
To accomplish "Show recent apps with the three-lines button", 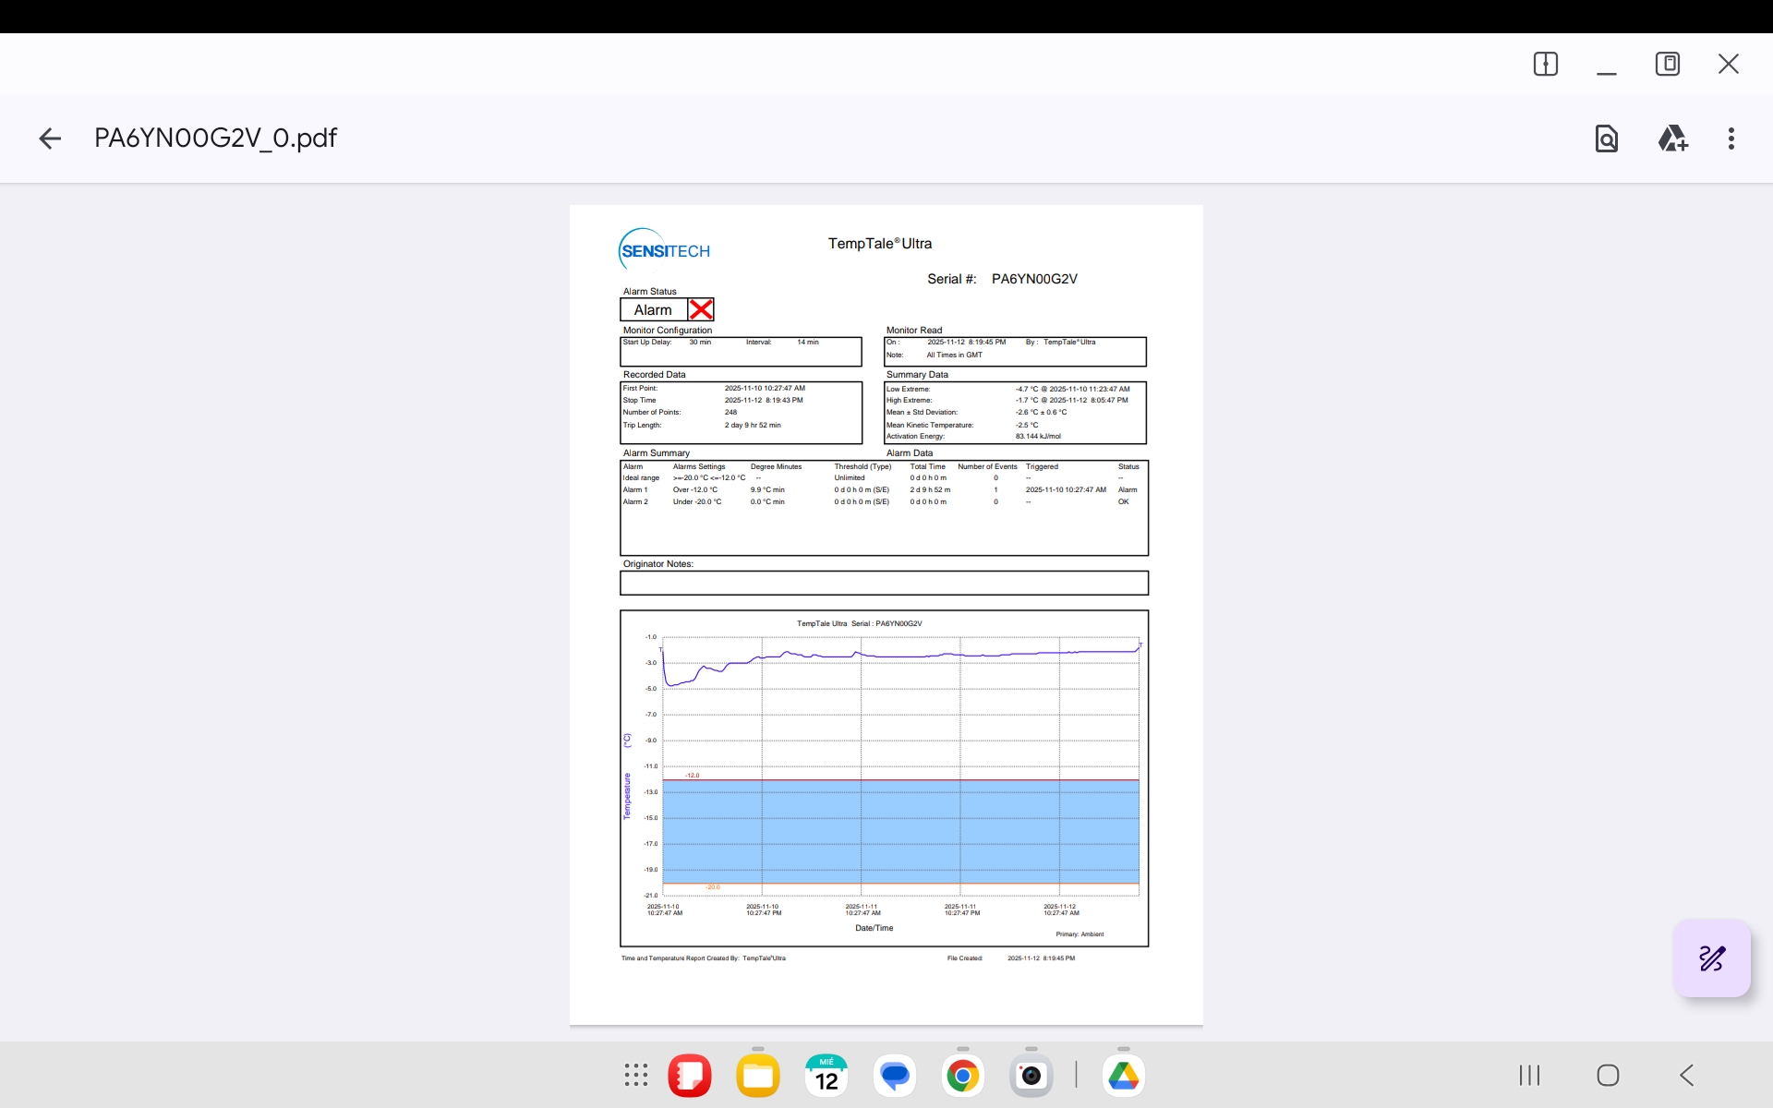I will (1529, 1075).
